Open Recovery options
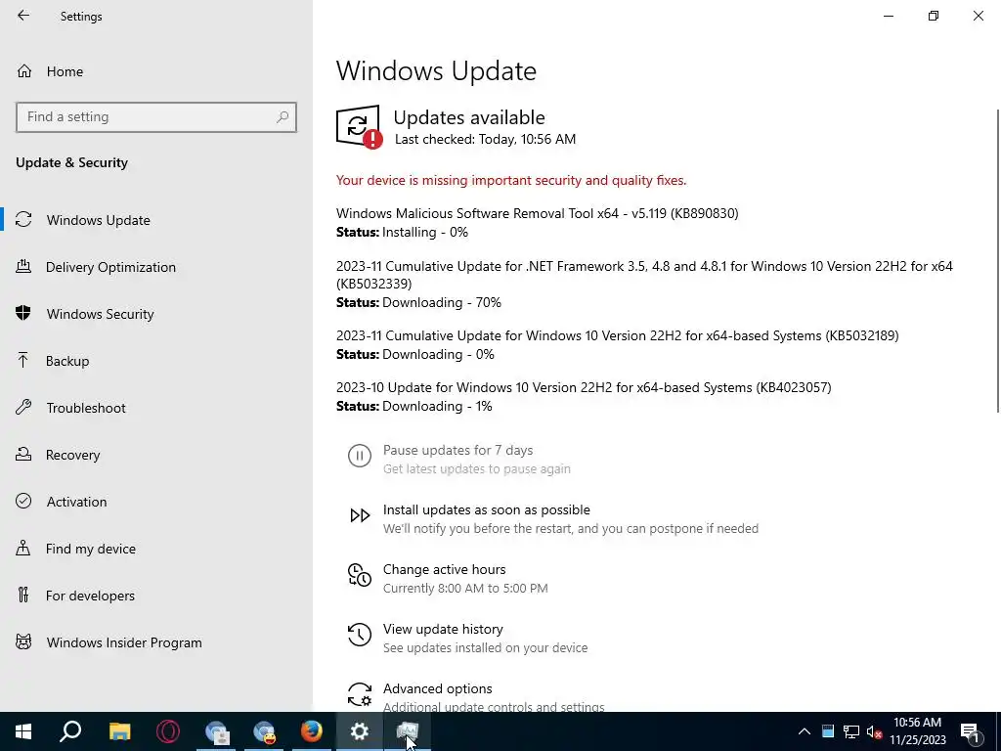Viewport: 1001px width, 751px height. [72, 455]
